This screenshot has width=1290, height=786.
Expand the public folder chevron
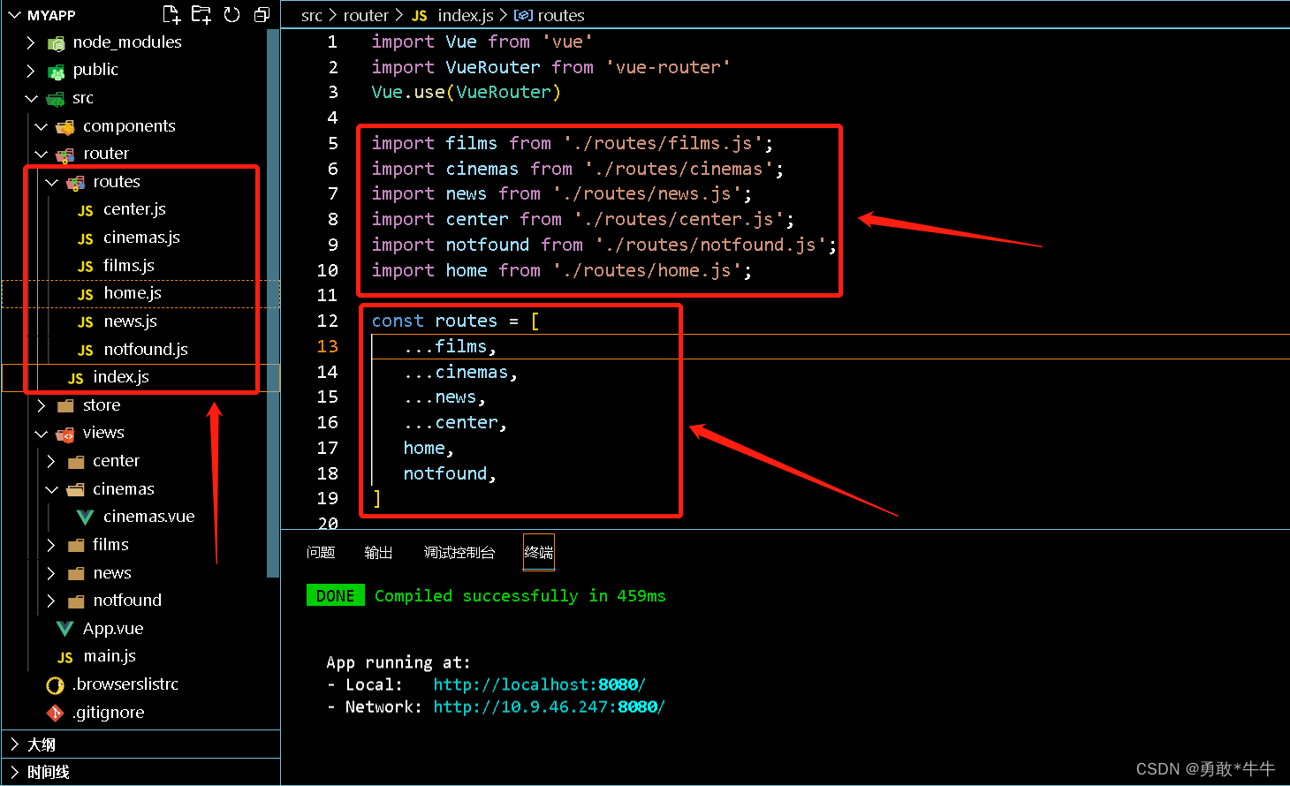[31, 71]
